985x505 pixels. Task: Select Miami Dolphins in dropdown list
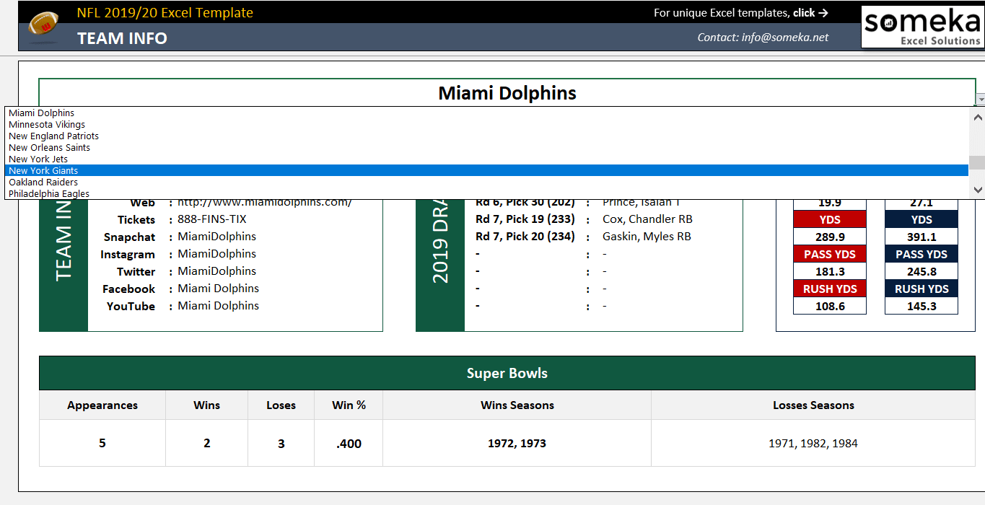(x=486, y=113)
